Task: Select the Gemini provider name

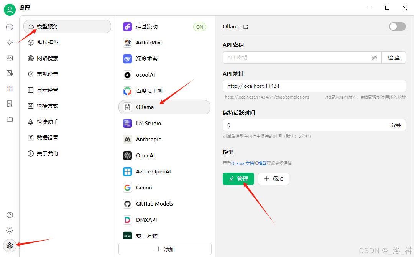Action: pyautogui.click(x=145, y=188)
